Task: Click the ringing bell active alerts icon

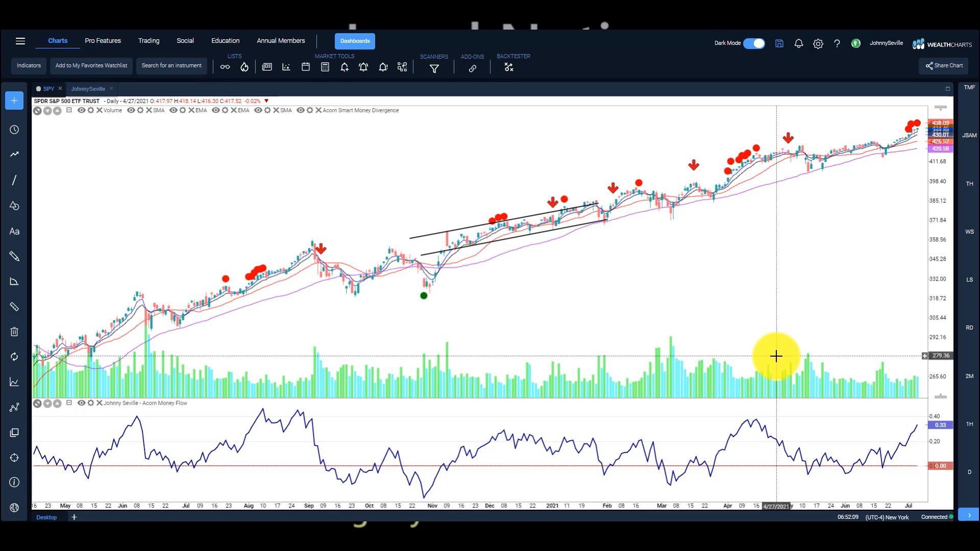Action: pyautogui.click(x=363, y=67)
